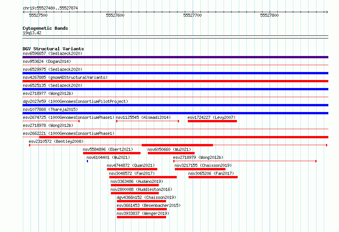The height and width of the screenshot is (232, 339).
Task: Click nsv6104401 (Wu2021) label
Action: tap(108, 157)
